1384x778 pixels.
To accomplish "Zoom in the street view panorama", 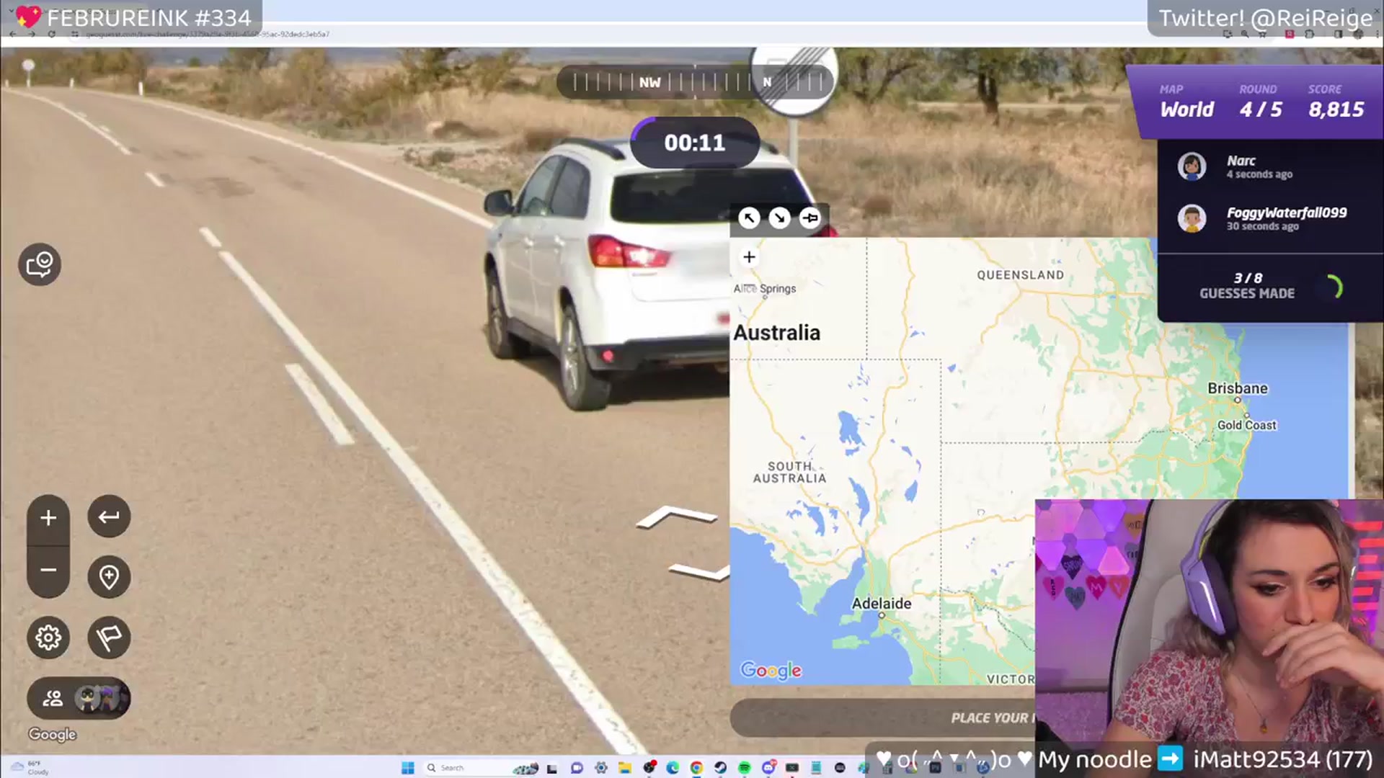I will [x=48, y=518].
